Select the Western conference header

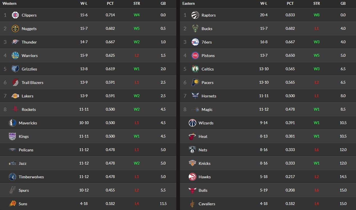point(10,4)
